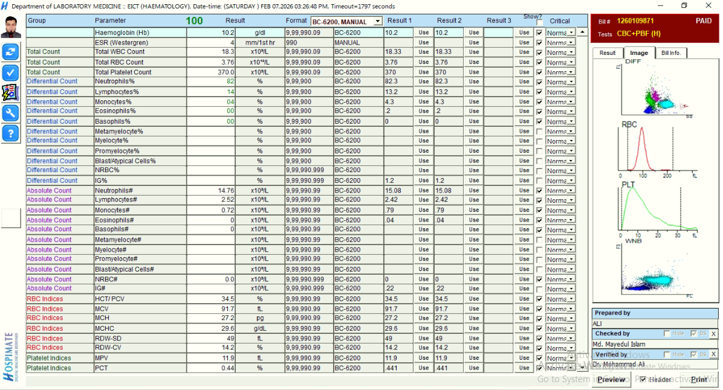Open the wrench settings icon
Screen dimensions: 723x390
(x=10, y=113)
